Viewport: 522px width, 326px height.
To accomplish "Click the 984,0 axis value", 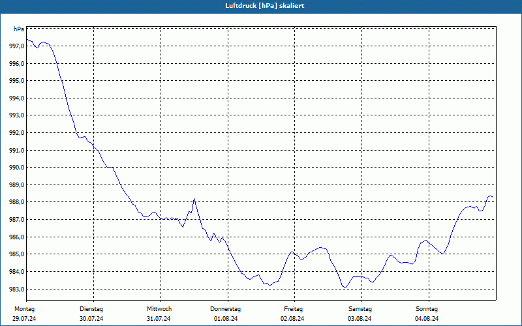I will (x=16, y=272).
